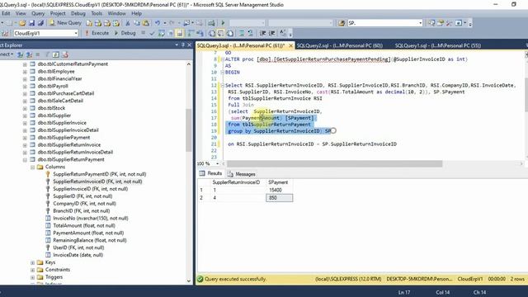Click the Object Explorer Refresh icon
Image resolution: width=528 pixels, height=297 pixels.
pyautogui.click(x=56, y=54)
